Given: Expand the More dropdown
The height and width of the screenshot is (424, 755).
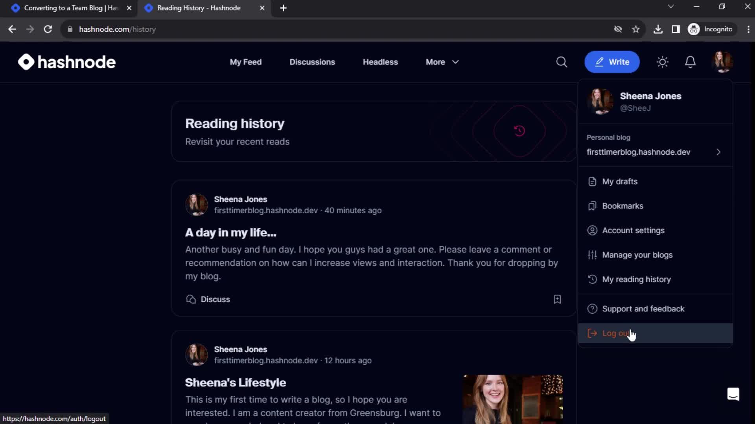Looking at the screenshot, I should [442, 62].
